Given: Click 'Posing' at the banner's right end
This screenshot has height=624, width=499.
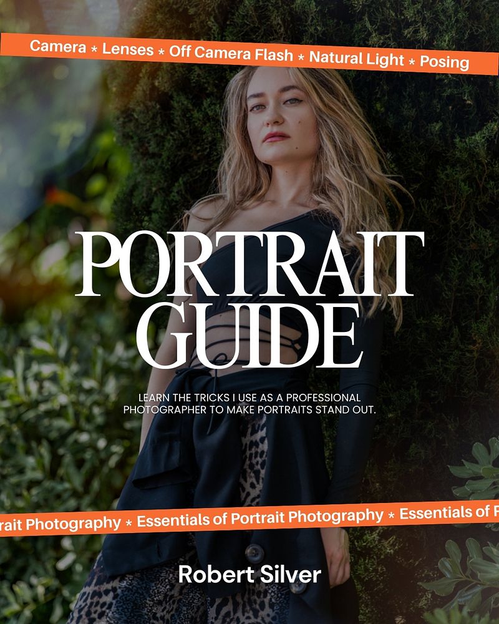Looking at the screenshot, I should (446, 59).
